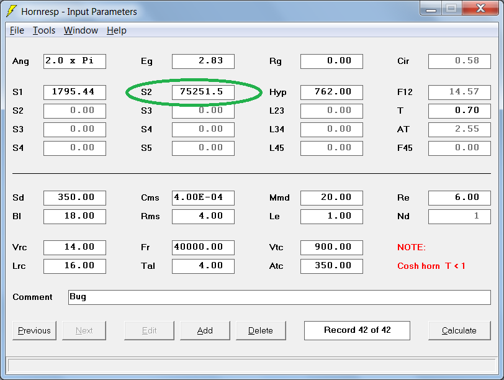
Task: Click the L45 input field
Action: 331,148
